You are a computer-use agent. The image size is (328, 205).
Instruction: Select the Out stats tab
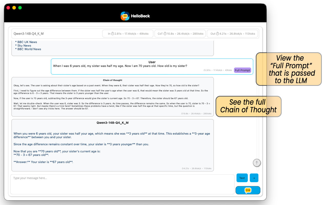233,33
